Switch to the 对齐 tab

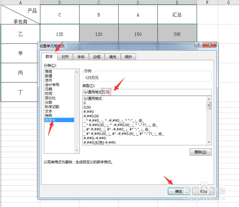coord(65,57)
